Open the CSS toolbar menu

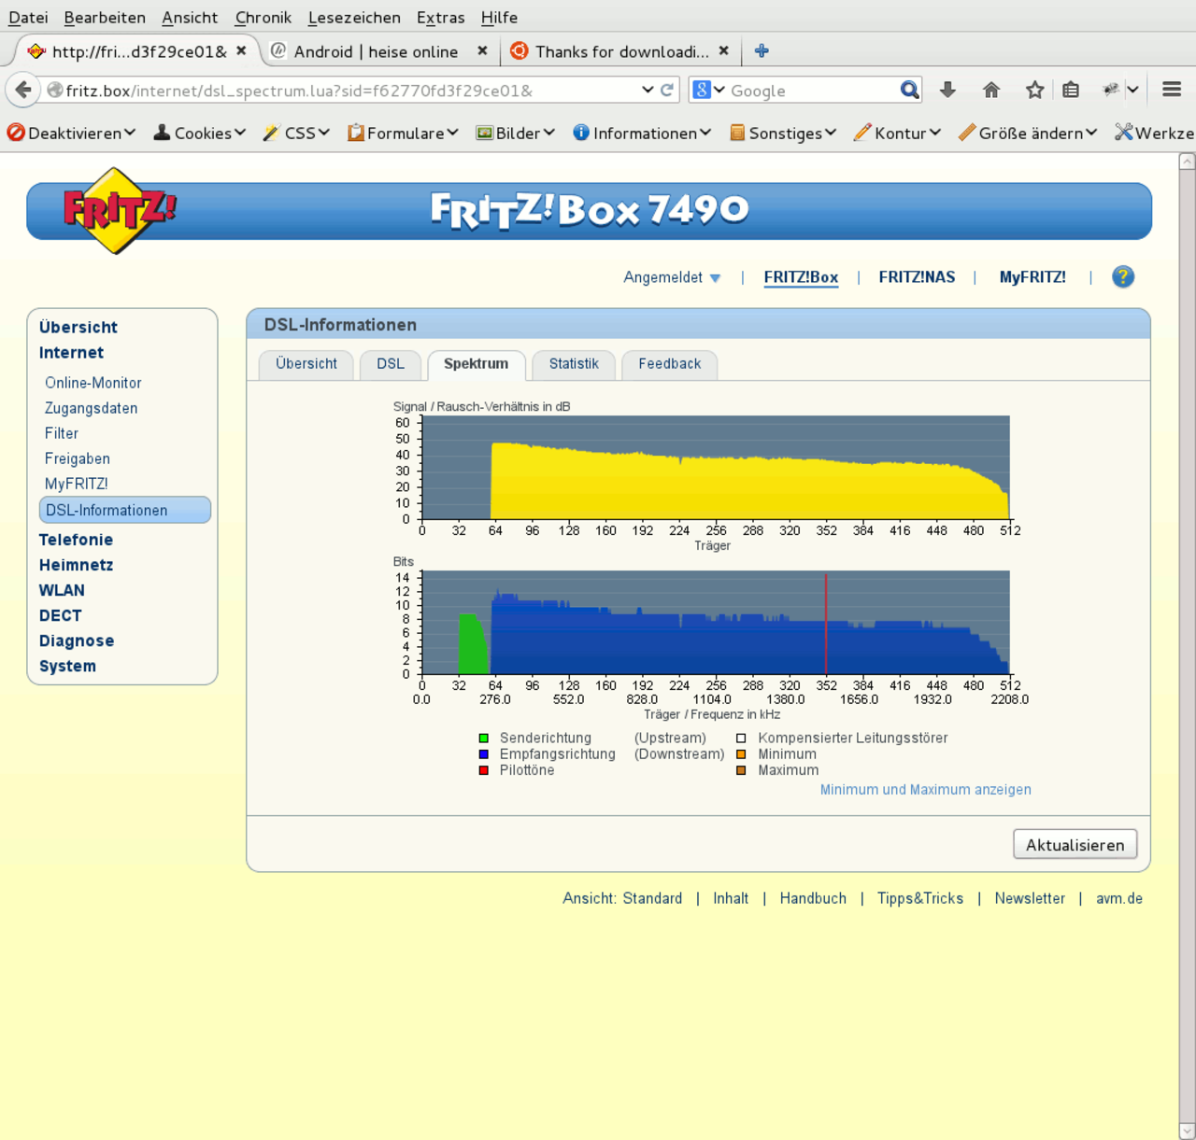296,133
